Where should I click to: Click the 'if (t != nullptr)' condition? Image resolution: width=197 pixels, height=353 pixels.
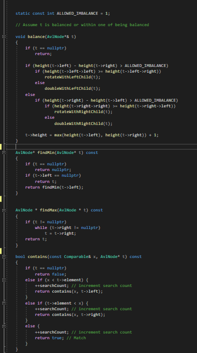46,222
